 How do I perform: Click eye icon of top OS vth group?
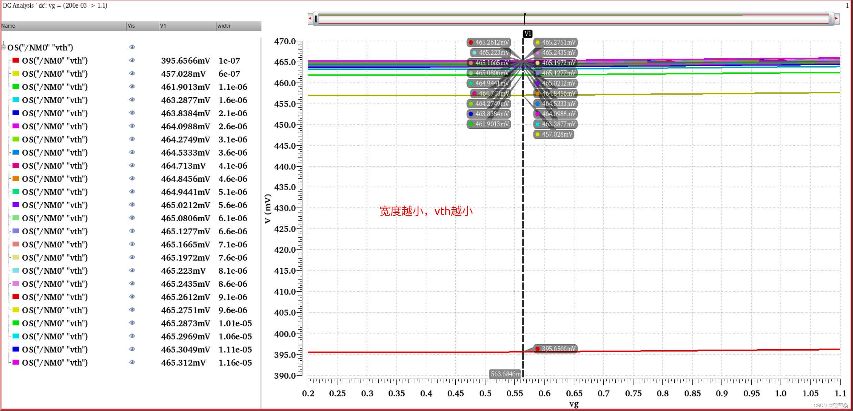[x=132, y=47]
